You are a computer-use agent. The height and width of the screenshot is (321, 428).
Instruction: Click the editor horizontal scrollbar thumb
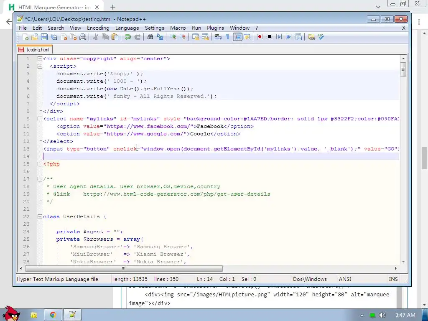tap(124, 269)
